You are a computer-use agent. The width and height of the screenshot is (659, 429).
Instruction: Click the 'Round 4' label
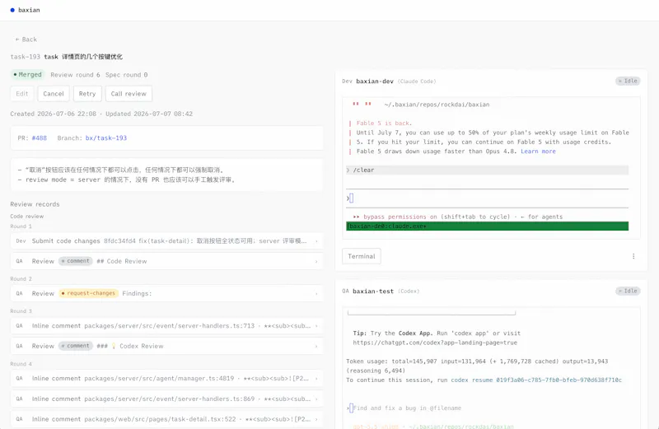tap(21, 364)
